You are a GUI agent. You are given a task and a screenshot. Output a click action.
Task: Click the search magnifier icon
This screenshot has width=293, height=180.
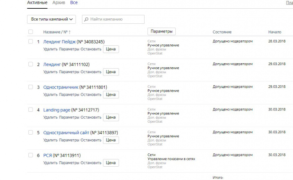pos(86,19)
